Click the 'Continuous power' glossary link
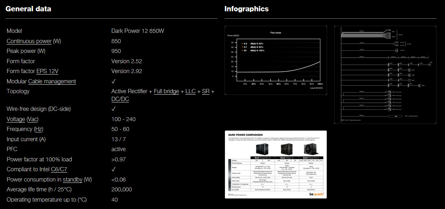Screen dimensions: 445x209 tap(29, 41)
